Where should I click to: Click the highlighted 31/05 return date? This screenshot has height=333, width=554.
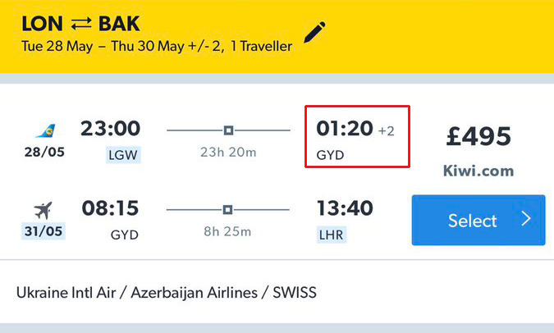point(43,231)
